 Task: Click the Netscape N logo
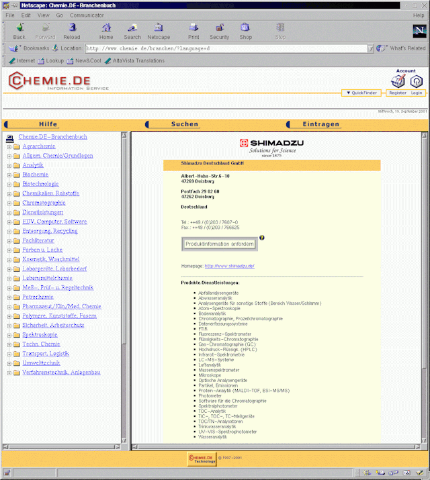(x=419, y=31)
